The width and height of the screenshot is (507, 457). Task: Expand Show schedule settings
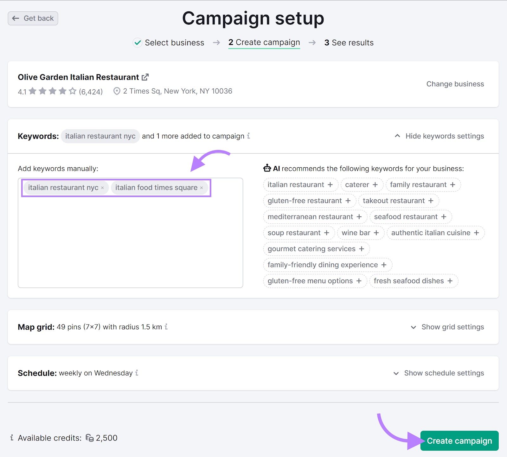point(439,373)
